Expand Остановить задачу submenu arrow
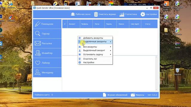The height and width of the screenshot is (107, 191). point(110,54)
